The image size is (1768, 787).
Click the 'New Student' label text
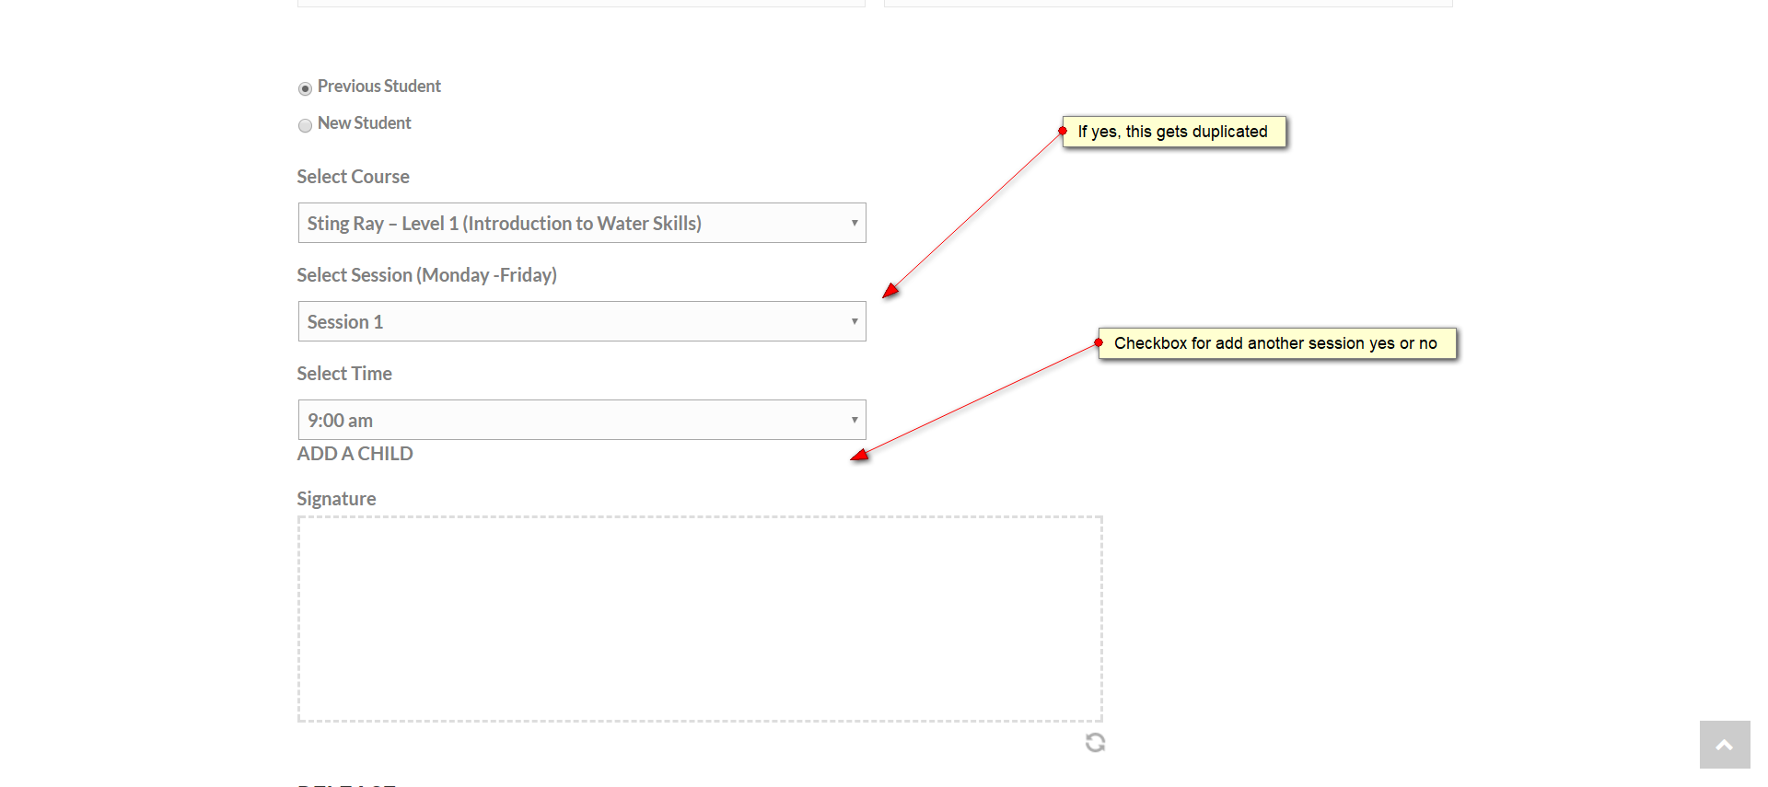click(365, 123)
